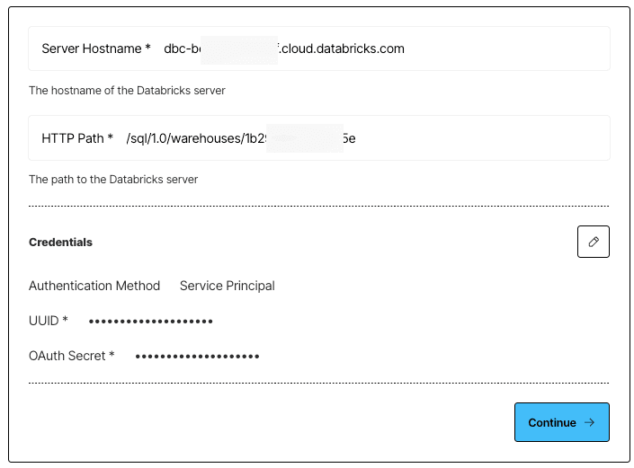Click the masked UUID value dots
Viewport: 634px width, 468px height.
tap(151, 322)
